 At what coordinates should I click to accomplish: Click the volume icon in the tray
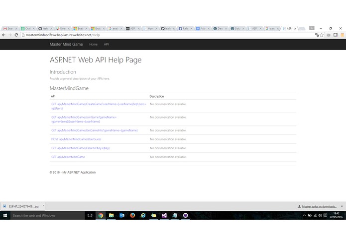tap(320, 215)
